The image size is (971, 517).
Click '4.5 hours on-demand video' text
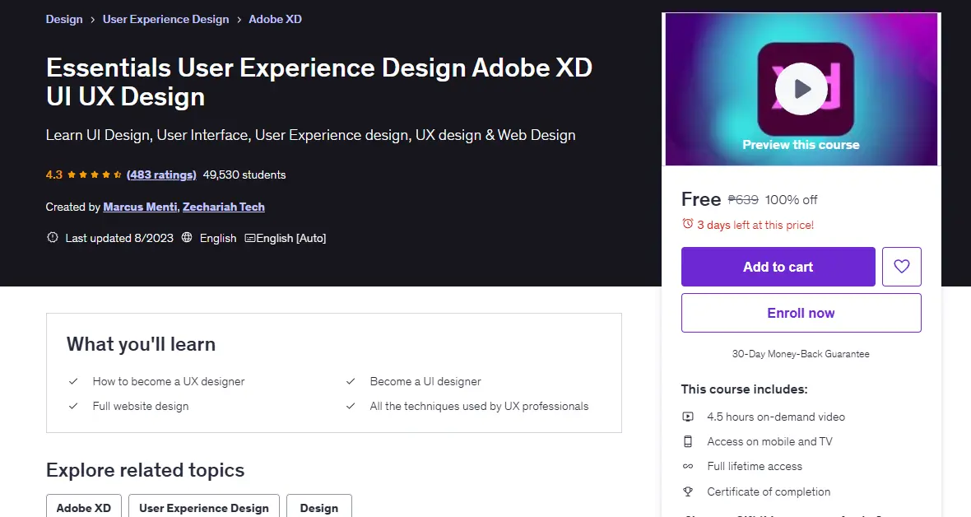tap(776, 417)
